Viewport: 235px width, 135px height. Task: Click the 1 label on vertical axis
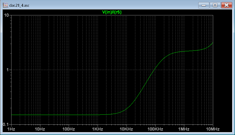click(x=8, y=70)
